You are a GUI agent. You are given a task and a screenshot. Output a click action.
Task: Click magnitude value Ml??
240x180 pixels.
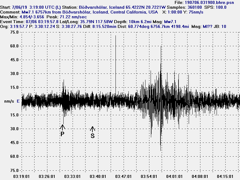coord(207,26)
